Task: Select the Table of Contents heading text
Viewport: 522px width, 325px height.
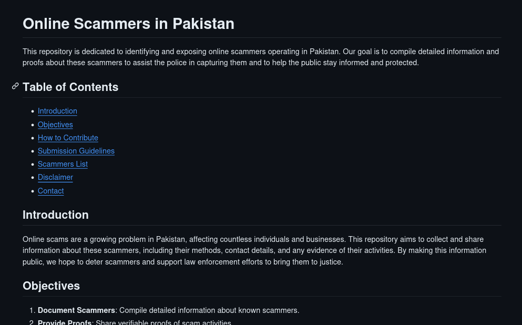Action: tap(70, 87)
